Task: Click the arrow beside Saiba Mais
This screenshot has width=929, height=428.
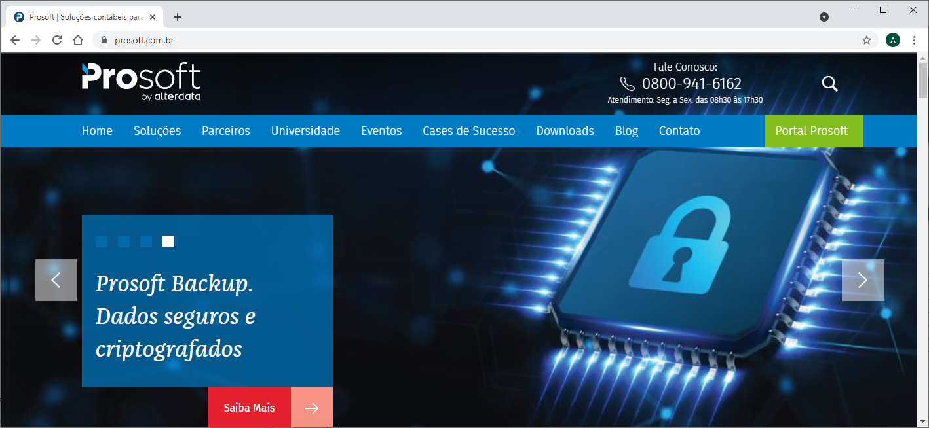Action: click(312, 408)
